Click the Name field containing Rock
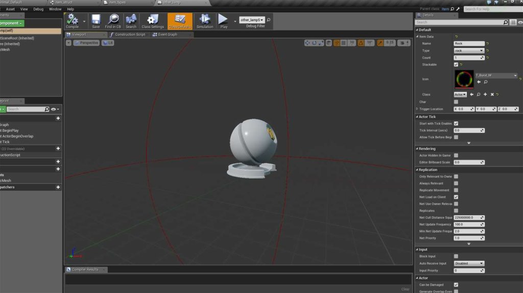Viewport: 523px width, 293px height. (x=469, y=43)
